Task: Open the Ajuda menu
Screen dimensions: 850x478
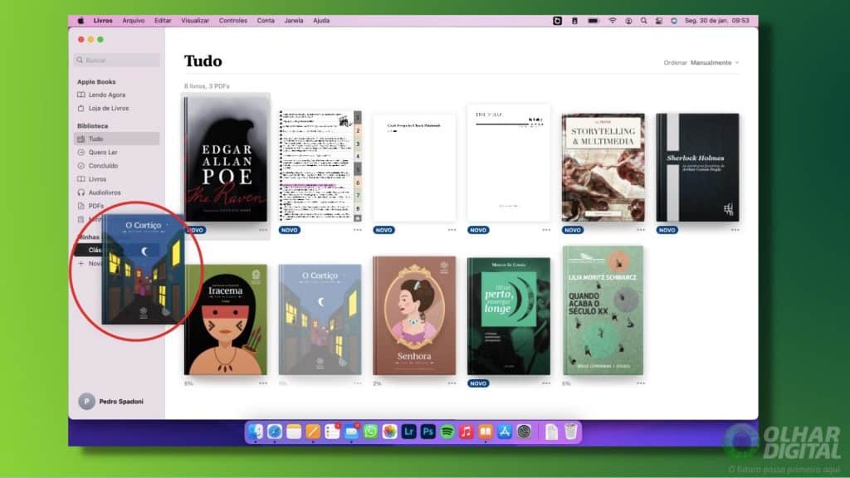Action: 321,21
